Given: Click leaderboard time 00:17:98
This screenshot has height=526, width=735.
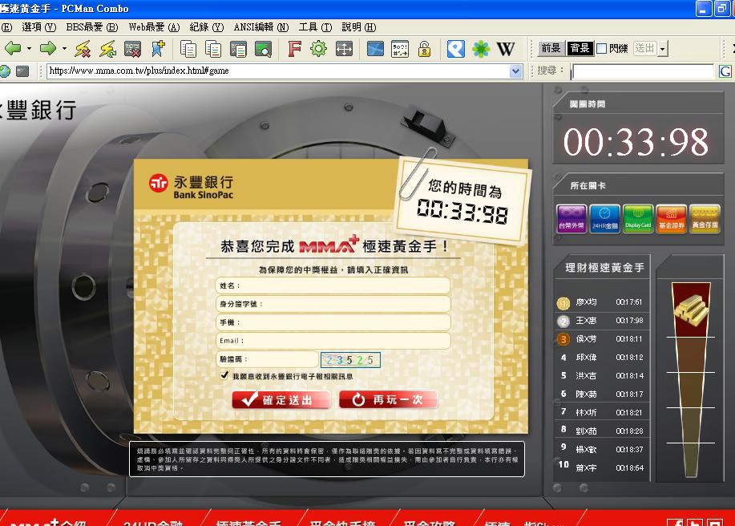Looking at the screenshot, I should [x=629, y=321].
